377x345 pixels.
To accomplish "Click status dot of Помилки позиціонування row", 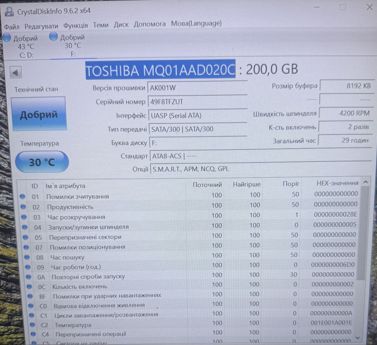I will 26,247.
